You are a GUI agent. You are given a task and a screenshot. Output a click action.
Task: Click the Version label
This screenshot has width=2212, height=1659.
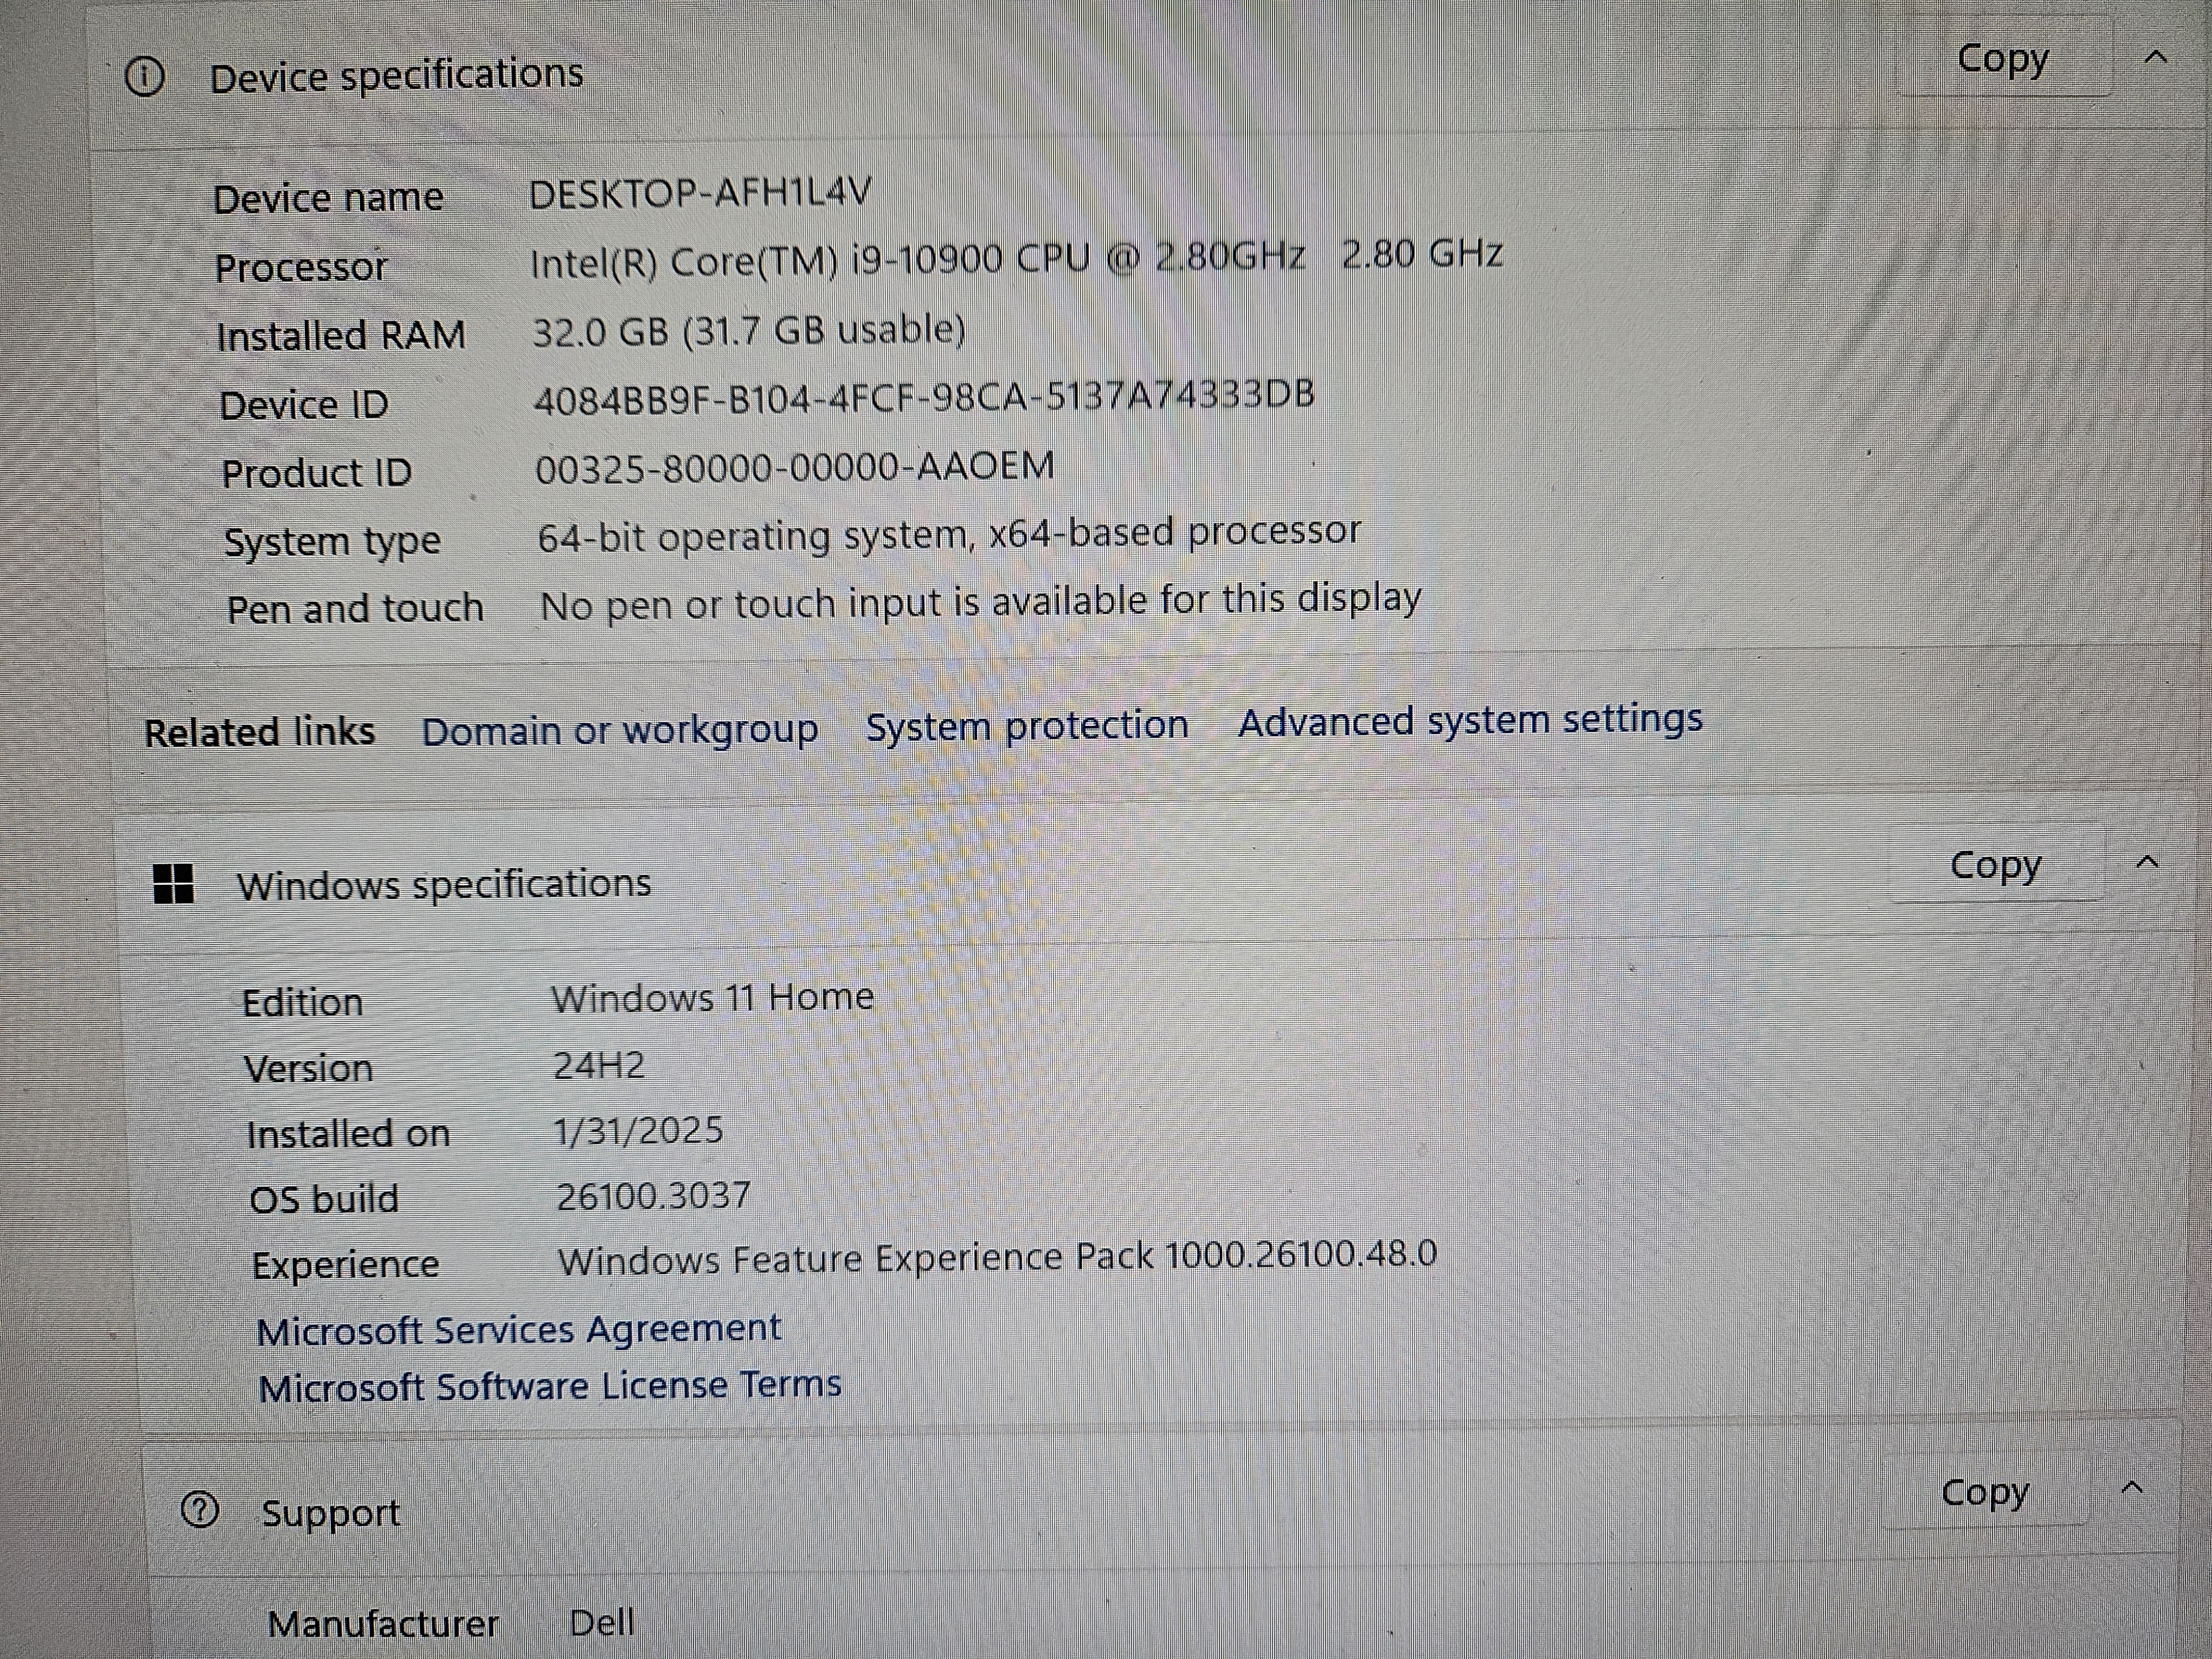[308, 1069]
